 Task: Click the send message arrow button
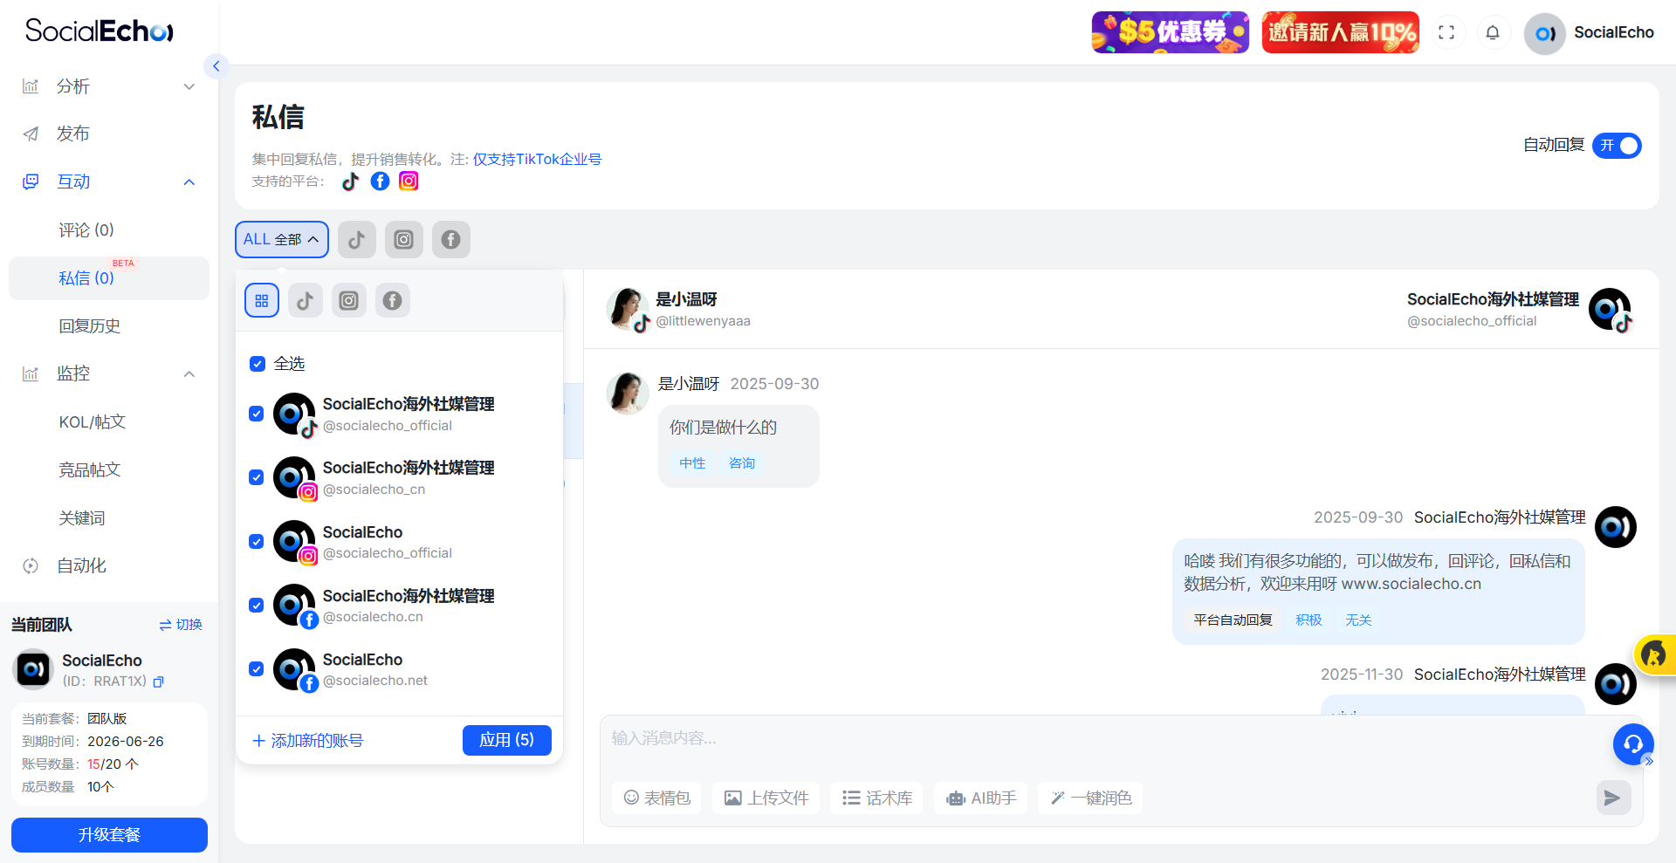[x=1613, y=798]
